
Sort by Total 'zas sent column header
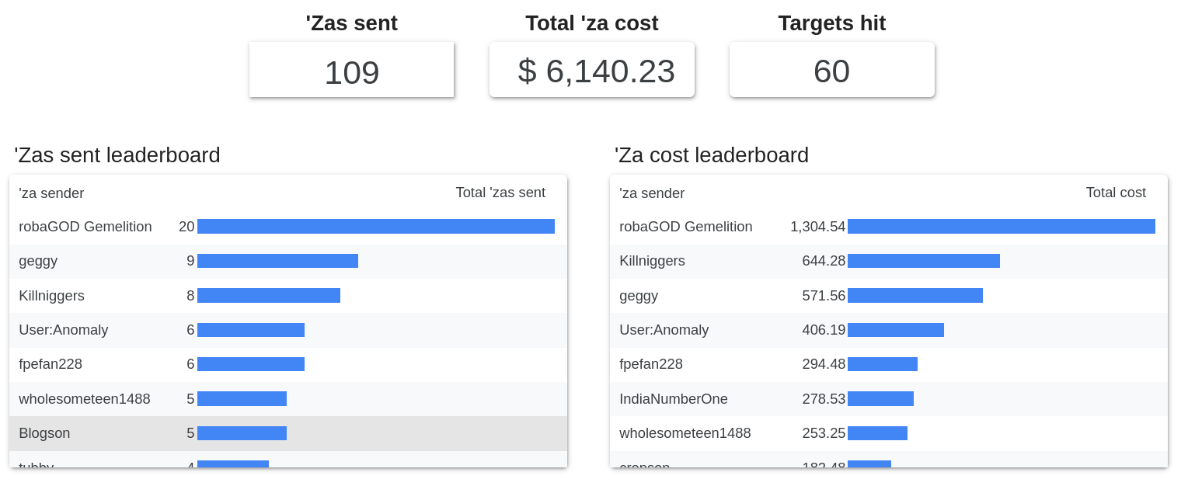(x=500, y=193)
